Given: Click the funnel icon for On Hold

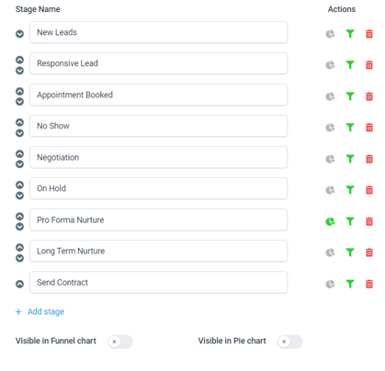Looking at the screenshot, I should 350,190.
